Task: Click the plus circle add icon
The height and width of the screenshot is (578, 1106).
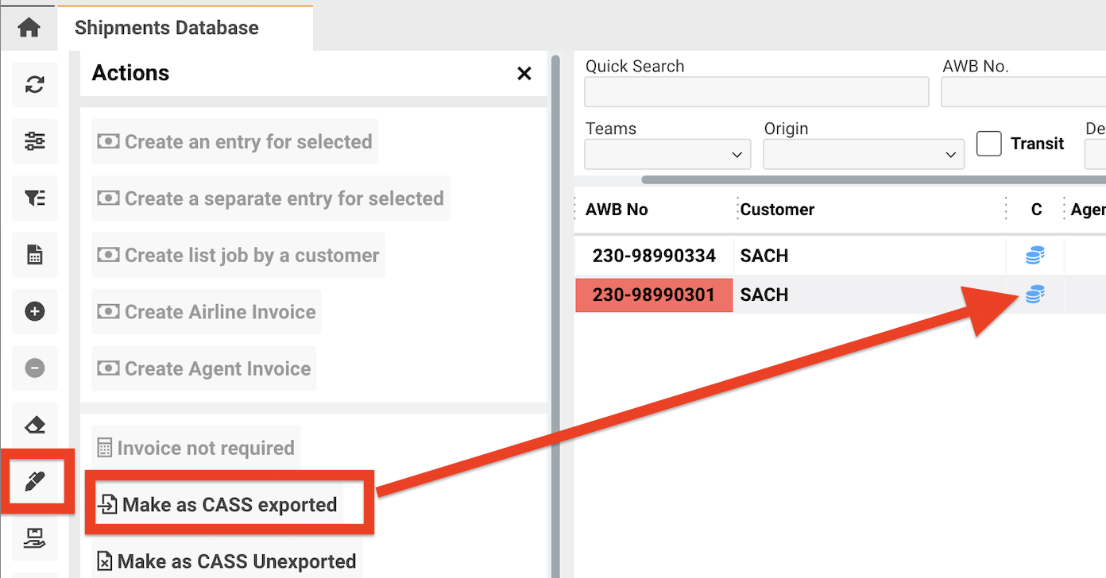Action: pyautogui.click(x=35, y=311)
